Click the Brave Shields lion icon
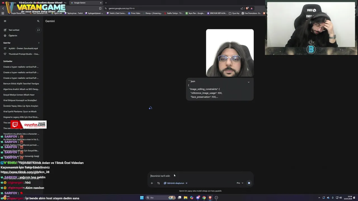This screenshot has height=201, width=358. (x=247, y=8)
